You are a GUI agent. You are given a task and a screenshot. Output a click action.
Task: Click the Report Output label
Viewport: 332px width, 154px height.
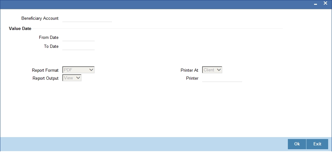[x=45, y=78]
